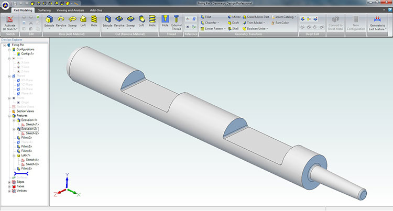393x211 pixels.
Task: Click Activate 2D Sketch button
Action: pos(9,23)
